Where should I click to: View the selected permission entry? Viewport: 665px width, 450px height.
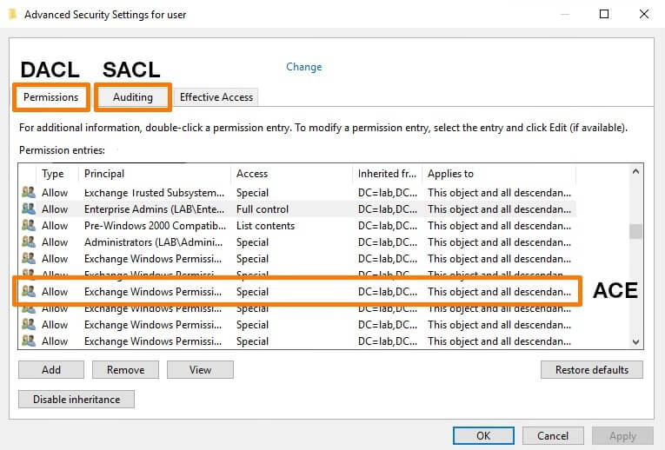[x=200, y=370]
